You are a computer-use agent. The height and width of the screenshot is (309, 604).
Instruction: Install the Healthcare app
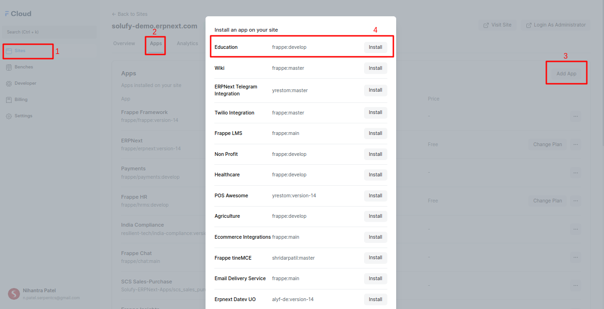pos(375,175)
